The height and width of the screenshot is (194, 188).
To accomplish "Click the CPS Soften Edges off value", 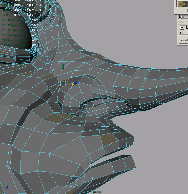I will tap(34, 45).
